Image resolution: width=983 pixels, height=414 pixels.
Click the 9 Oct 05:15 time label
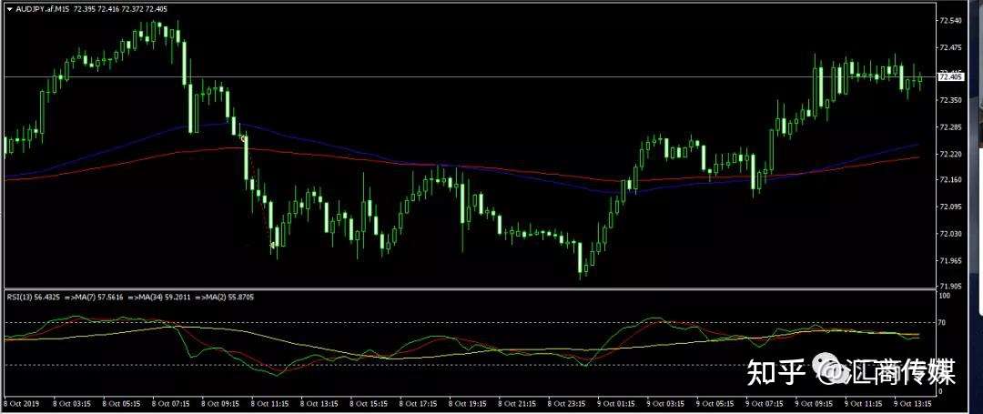[714, 404]
